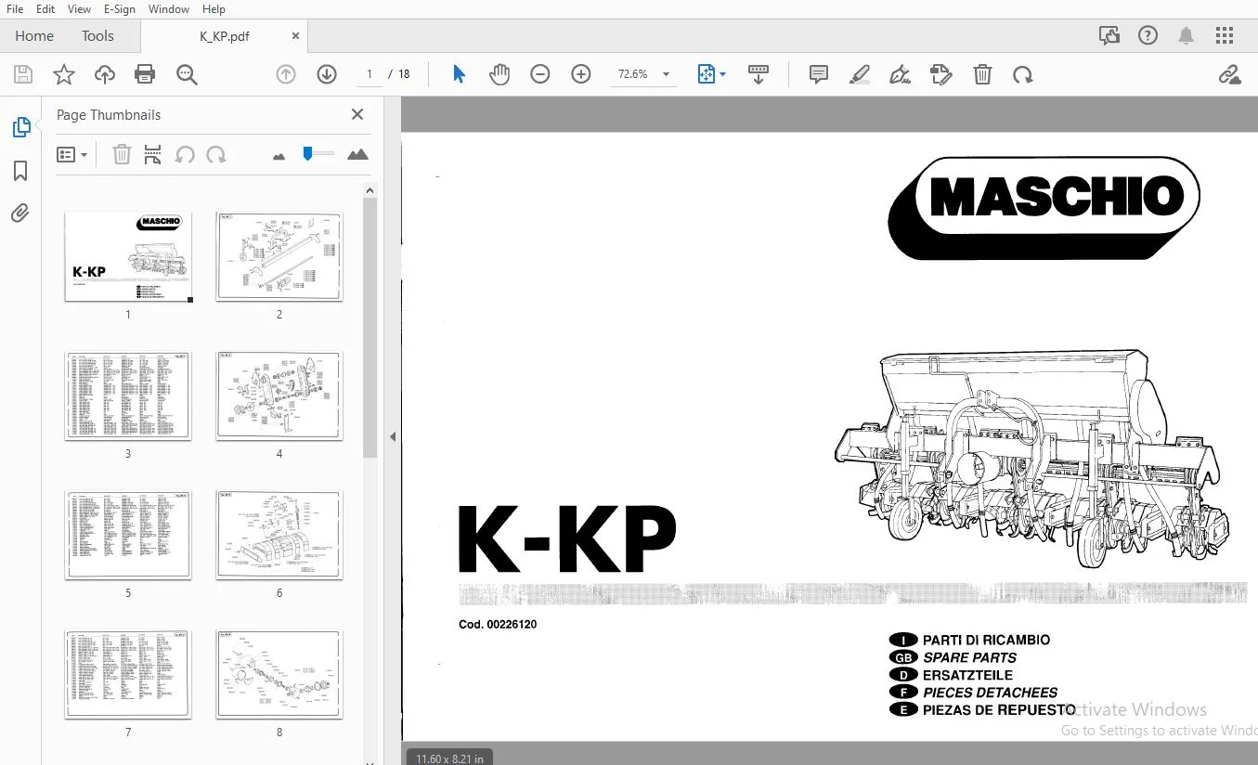
Task: Bookmark the file with the star icon
Action: 64,75
